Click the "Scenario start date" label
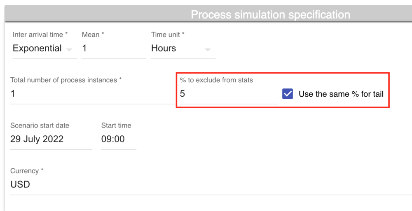 pyautogui.click(x=40, y=125)
